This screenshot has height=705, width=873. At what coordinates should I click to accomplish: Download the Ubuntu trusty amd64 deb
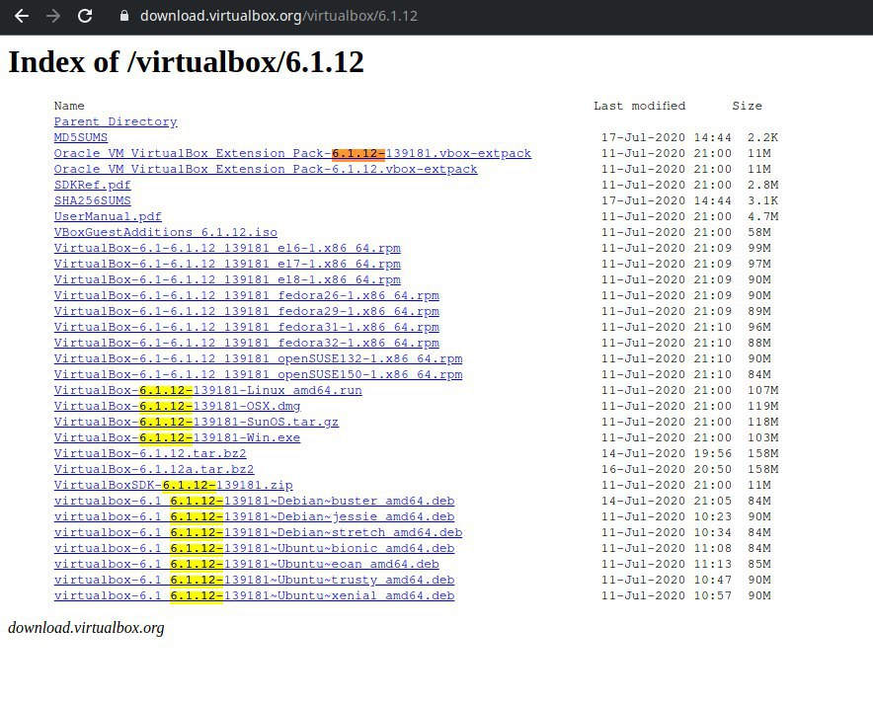[254, 580]
